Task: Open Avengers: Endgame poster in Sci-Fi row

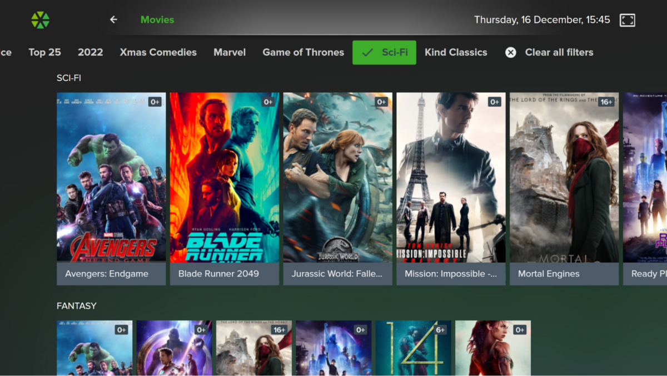Action: pyautogui.click(x=111, y=178)
